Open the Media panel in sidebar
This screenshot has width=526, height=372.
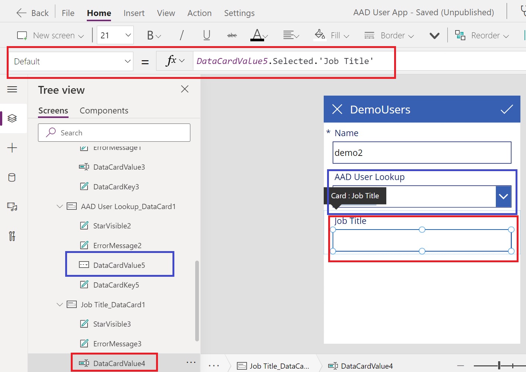point(12,207)
